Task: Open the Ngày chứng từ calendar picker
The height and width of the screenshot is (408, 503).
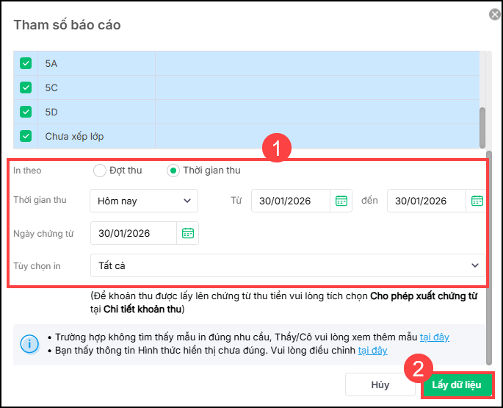Action: tap(188, 233)
